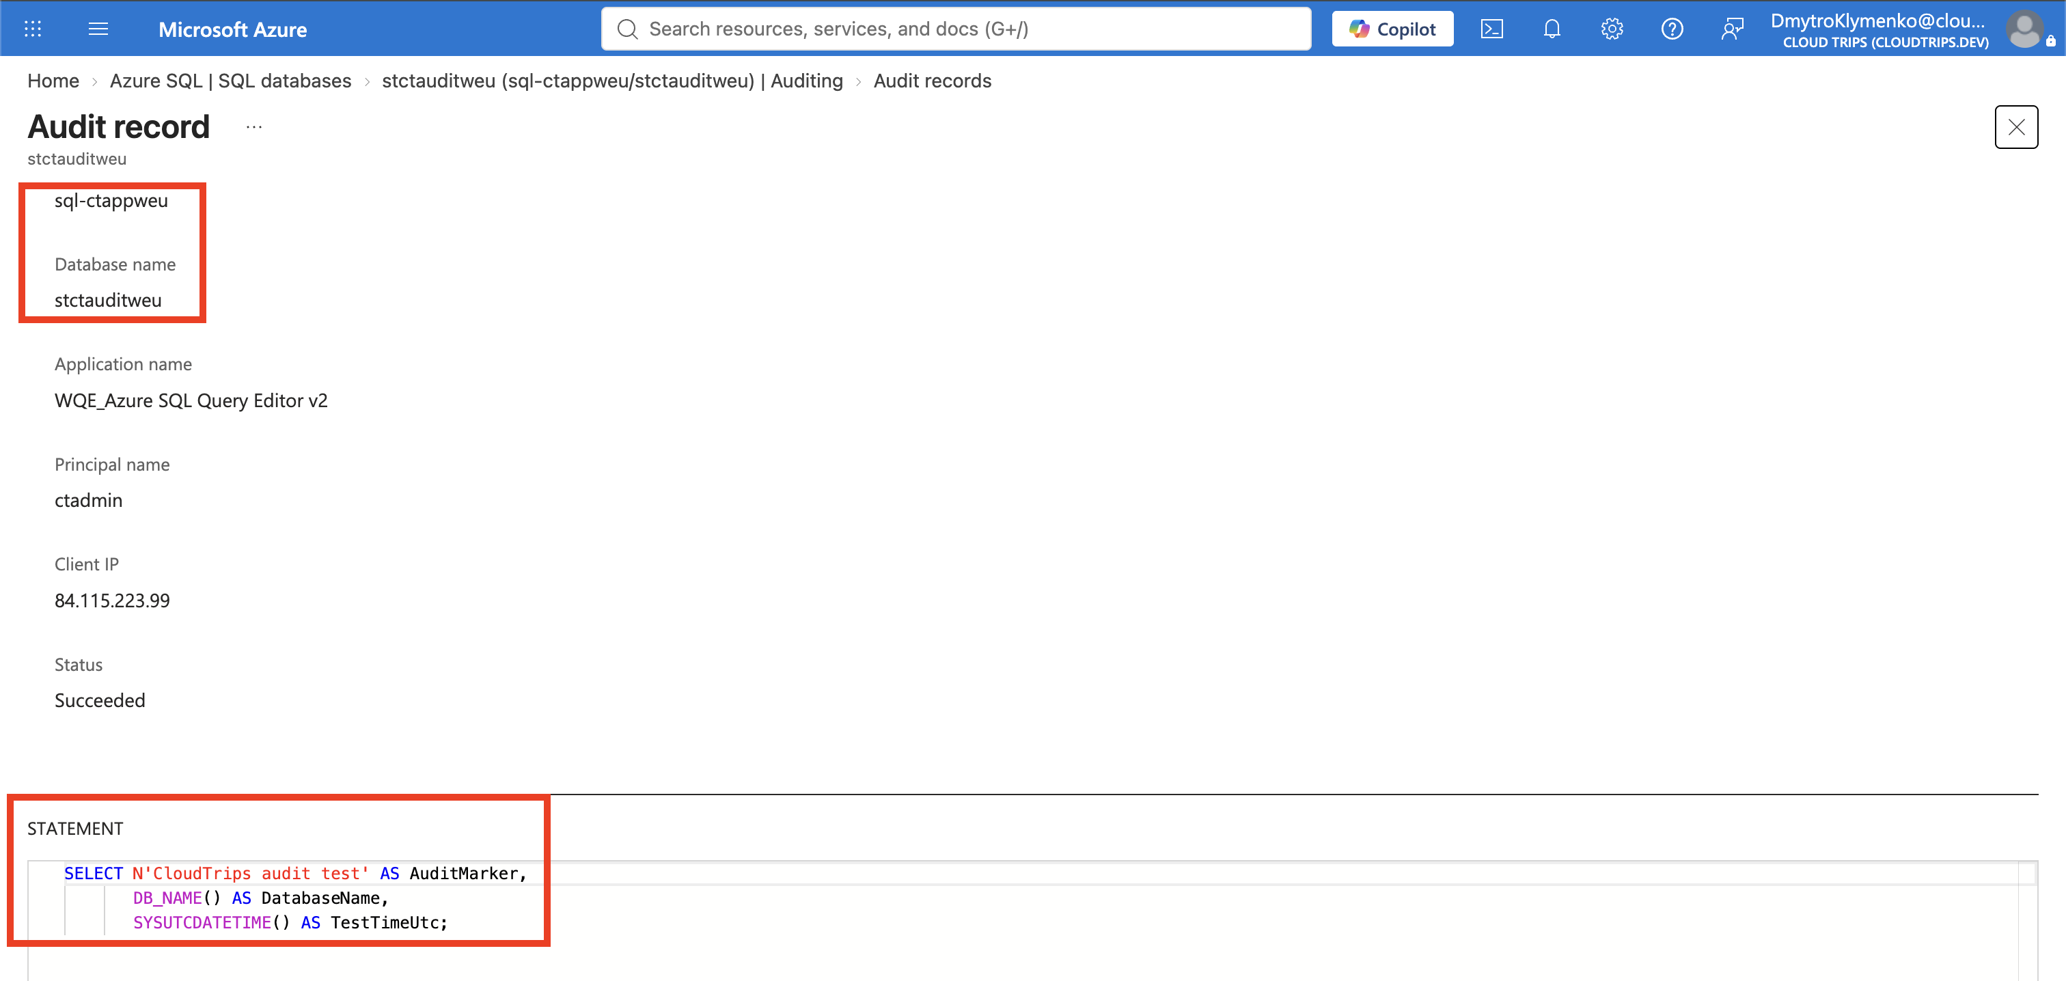Image resolution: width=2066 pixels, height=981 pixels.
Task: Go to stctauditweu Auditing breadcrumb
Action: (612, 81)
